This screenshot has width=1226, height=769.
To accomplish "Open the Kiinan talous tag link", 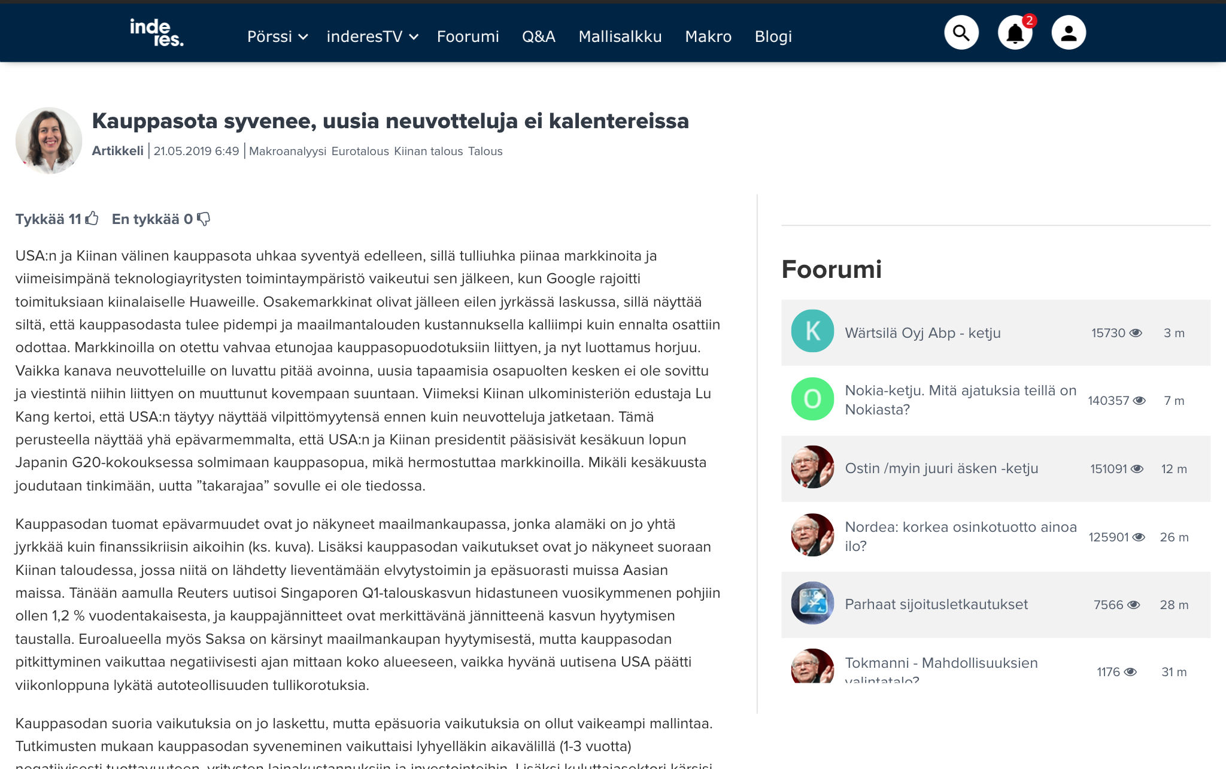I will pos(429,151).
